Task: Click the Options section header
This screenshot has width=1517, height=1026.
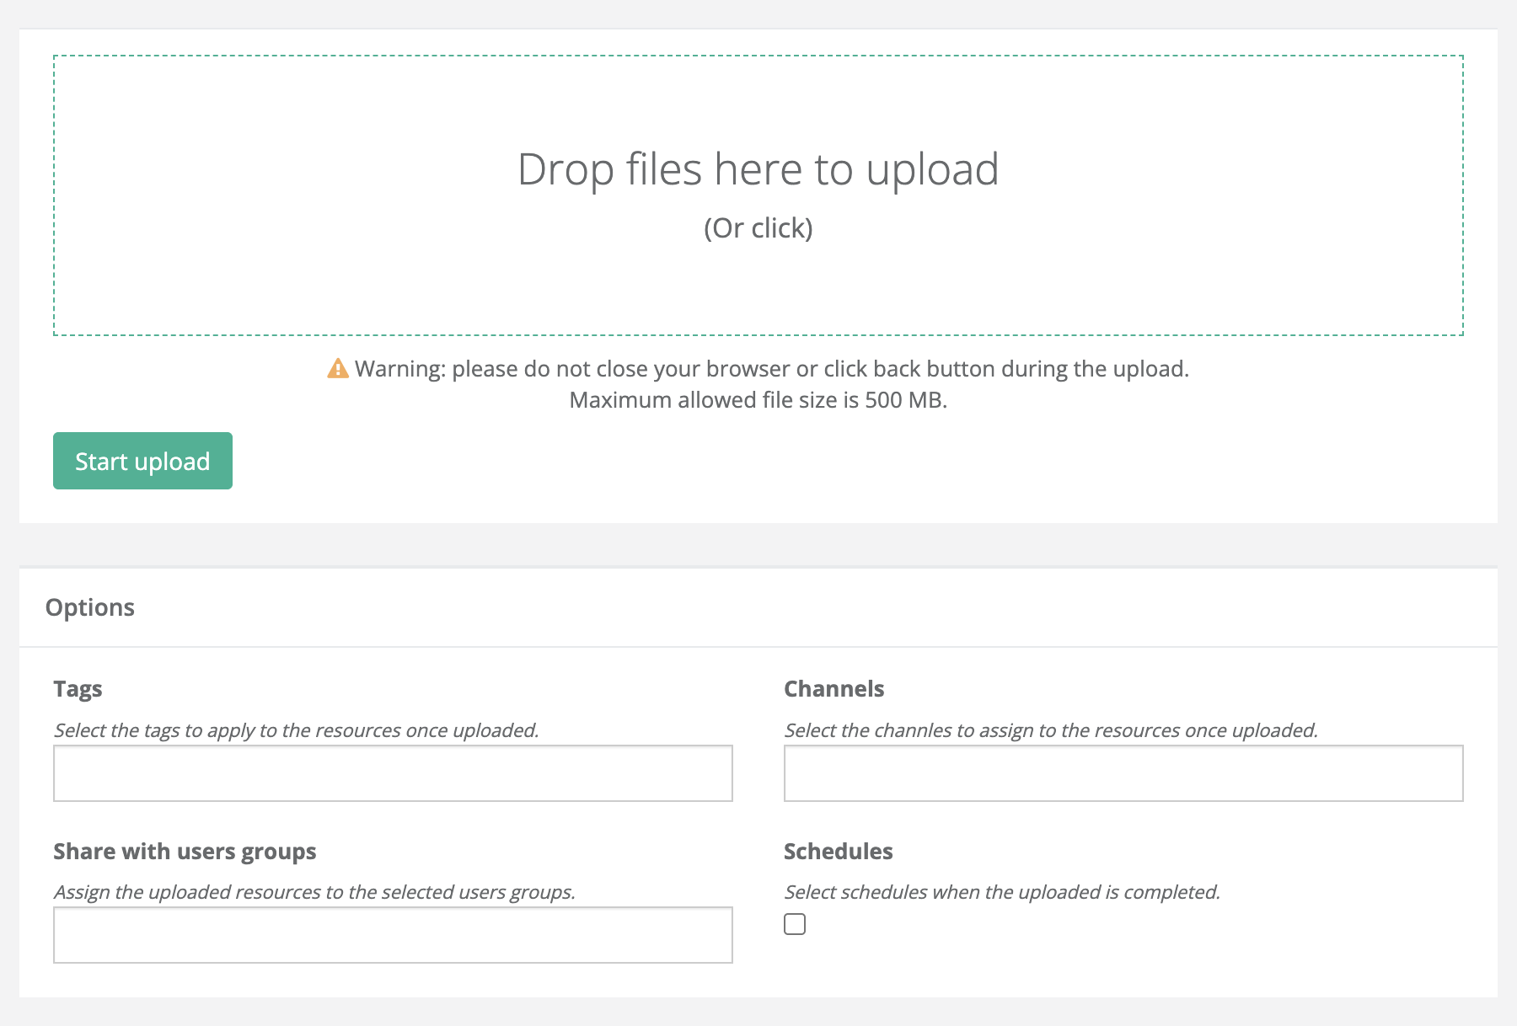Action: pyautogui.click(x=90, y=607)
